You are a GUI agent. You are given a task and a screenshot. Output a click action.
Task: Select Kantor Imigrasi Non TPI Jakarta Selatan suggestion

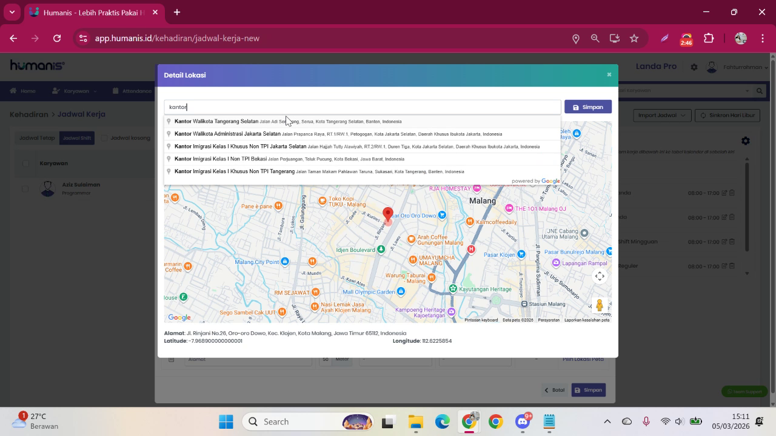[x=363, y=147]
